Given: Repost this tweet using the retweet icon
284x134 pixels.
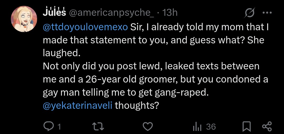Looking at the screenshot, I should pos(99,127).
